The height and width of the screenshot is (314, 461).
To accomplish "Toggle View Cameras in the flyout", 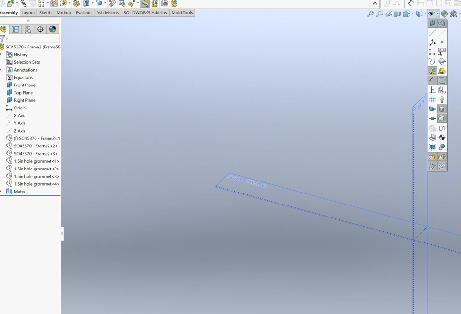I will click(433, 109).
